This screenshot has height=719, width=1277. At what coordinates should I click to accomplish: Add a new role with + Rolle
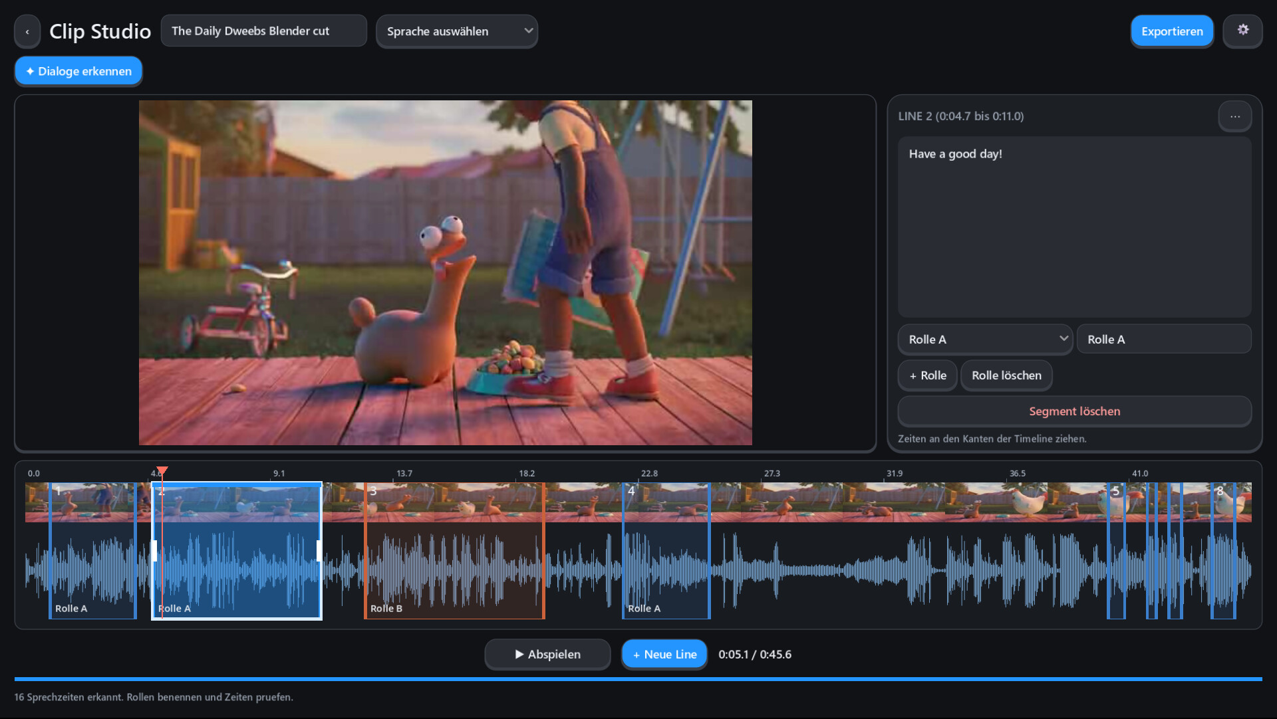tap(927, 375)
